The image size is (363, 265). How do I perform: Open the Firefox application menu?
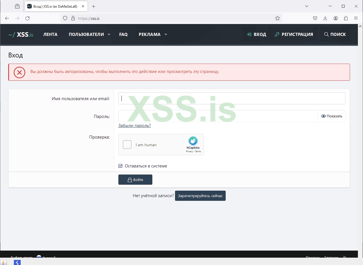pos(356,18)
